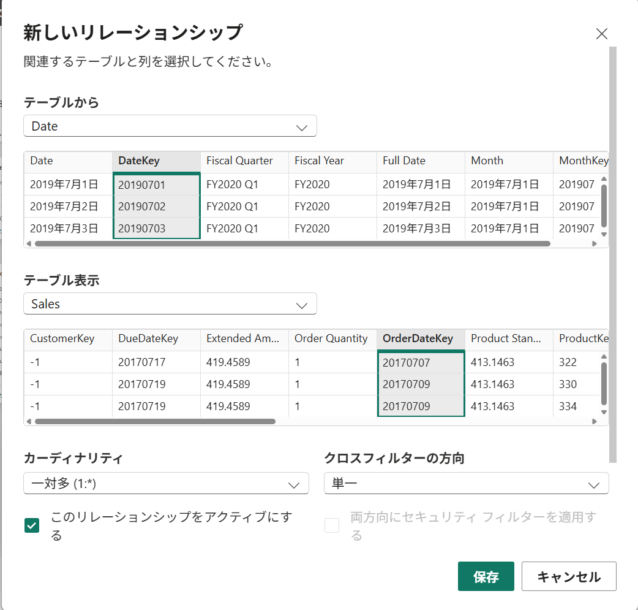Select the Full Date column header
Viewport: 638px width, 610px height.
click(x=421, y=161)
